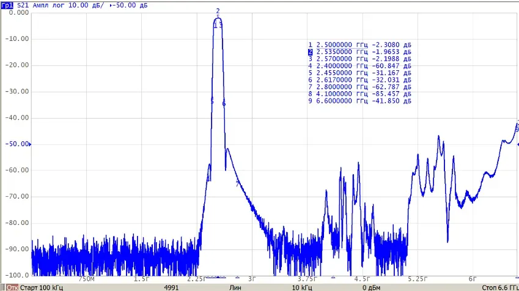
Task: Select active marker 2 row at 2.5350000 ГГц
Action: 359,52
